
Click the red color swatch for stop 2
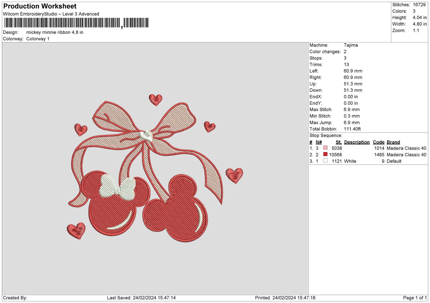click(x=325, y=154)
